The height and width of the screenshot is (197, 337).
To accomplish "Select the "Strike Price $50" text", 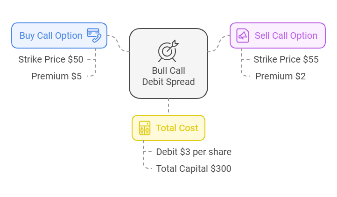I will tap(51, 59).
